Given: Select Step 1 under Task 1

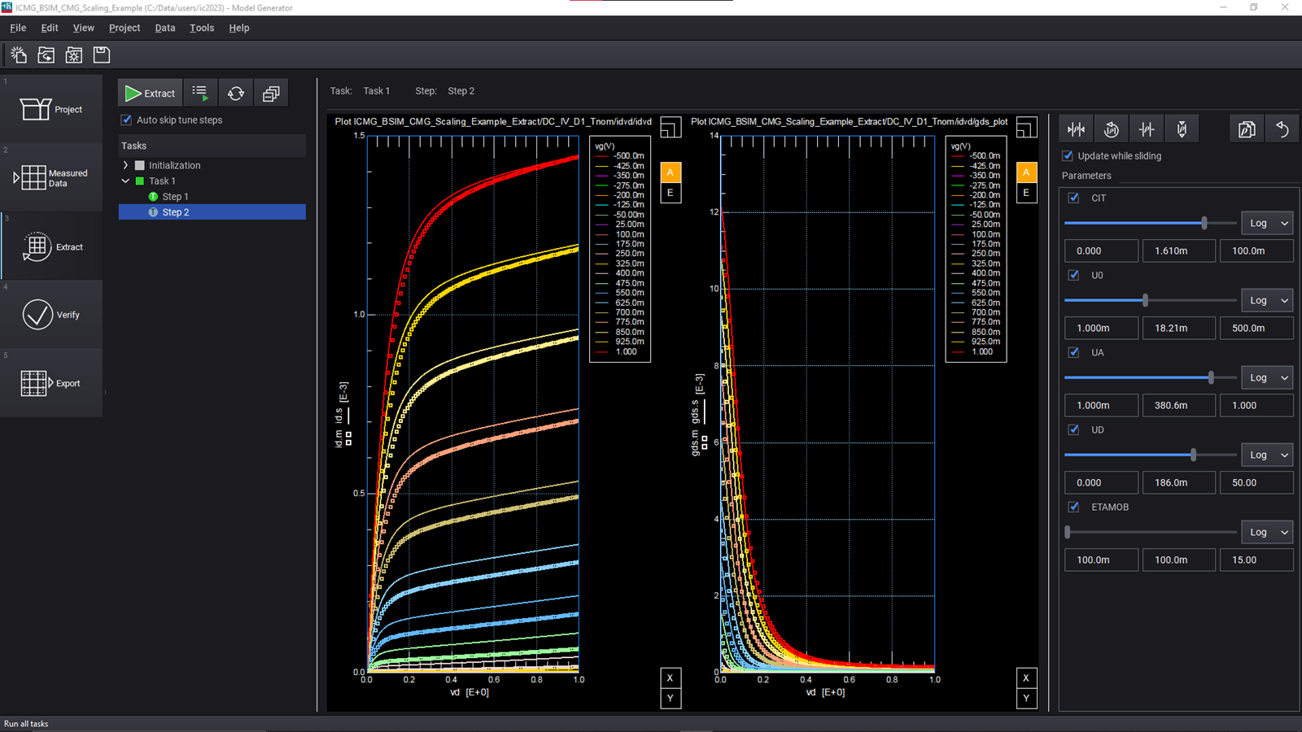Looking at the screenshot, I should pos(174,196).
